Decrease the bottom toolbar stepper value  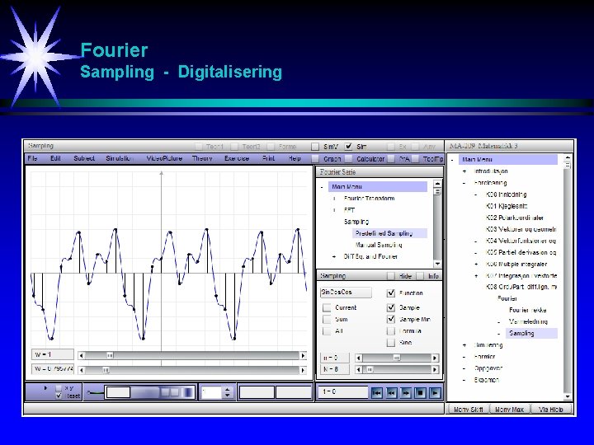click(228, 396)
